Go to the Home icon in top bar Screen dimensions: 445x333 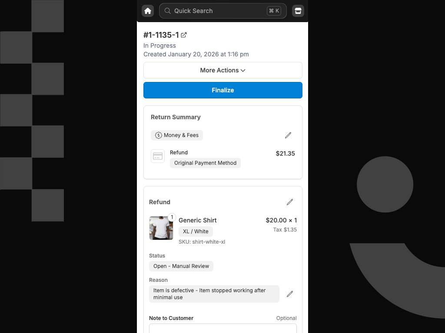tap(148, 11)
